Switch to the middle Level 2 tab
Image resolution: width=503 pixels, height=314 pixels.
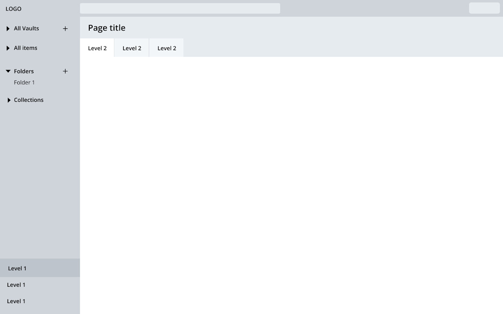pyautogui.click(x=132, y=48)
